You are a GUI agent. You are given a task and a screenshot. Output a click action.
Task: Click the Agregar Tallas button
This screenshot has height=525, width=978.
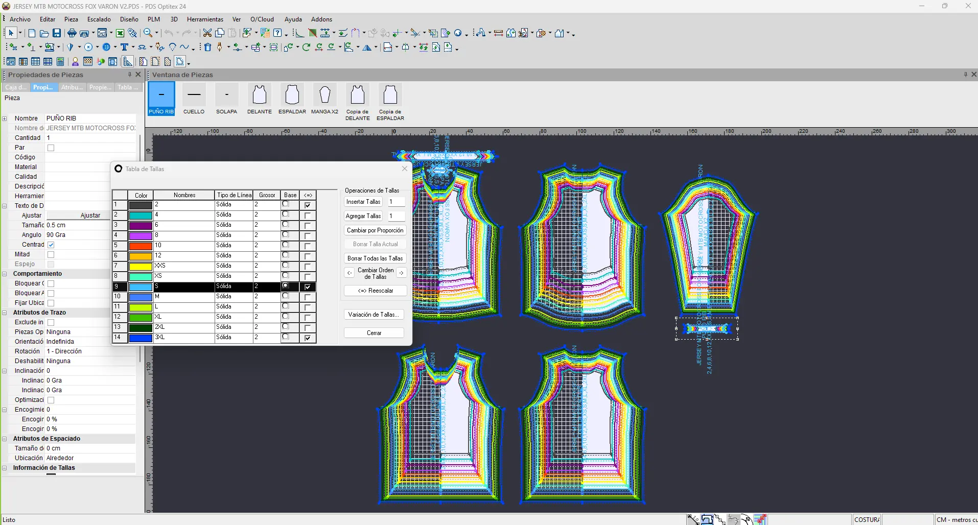pyautogui.click(x=363, y=216)
